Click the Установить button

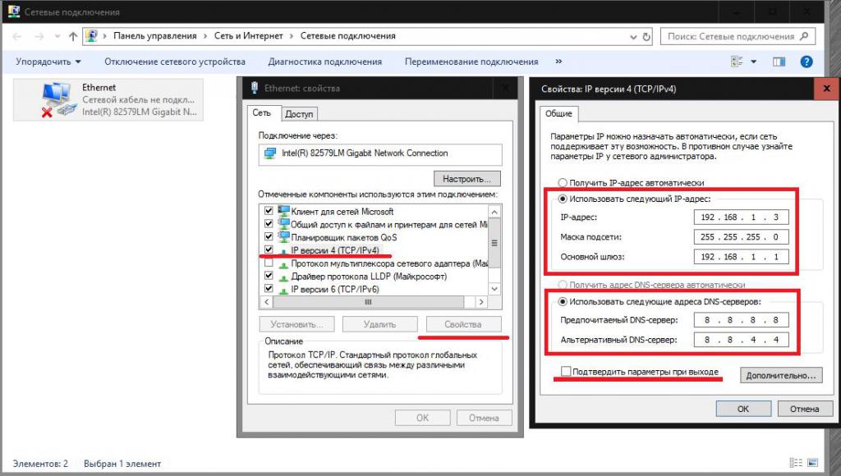pyautogui.click(x=296, y=324)
